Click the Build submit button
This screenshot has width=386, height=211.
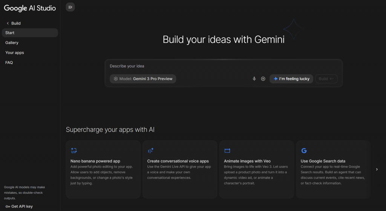(x=326, y=79)
